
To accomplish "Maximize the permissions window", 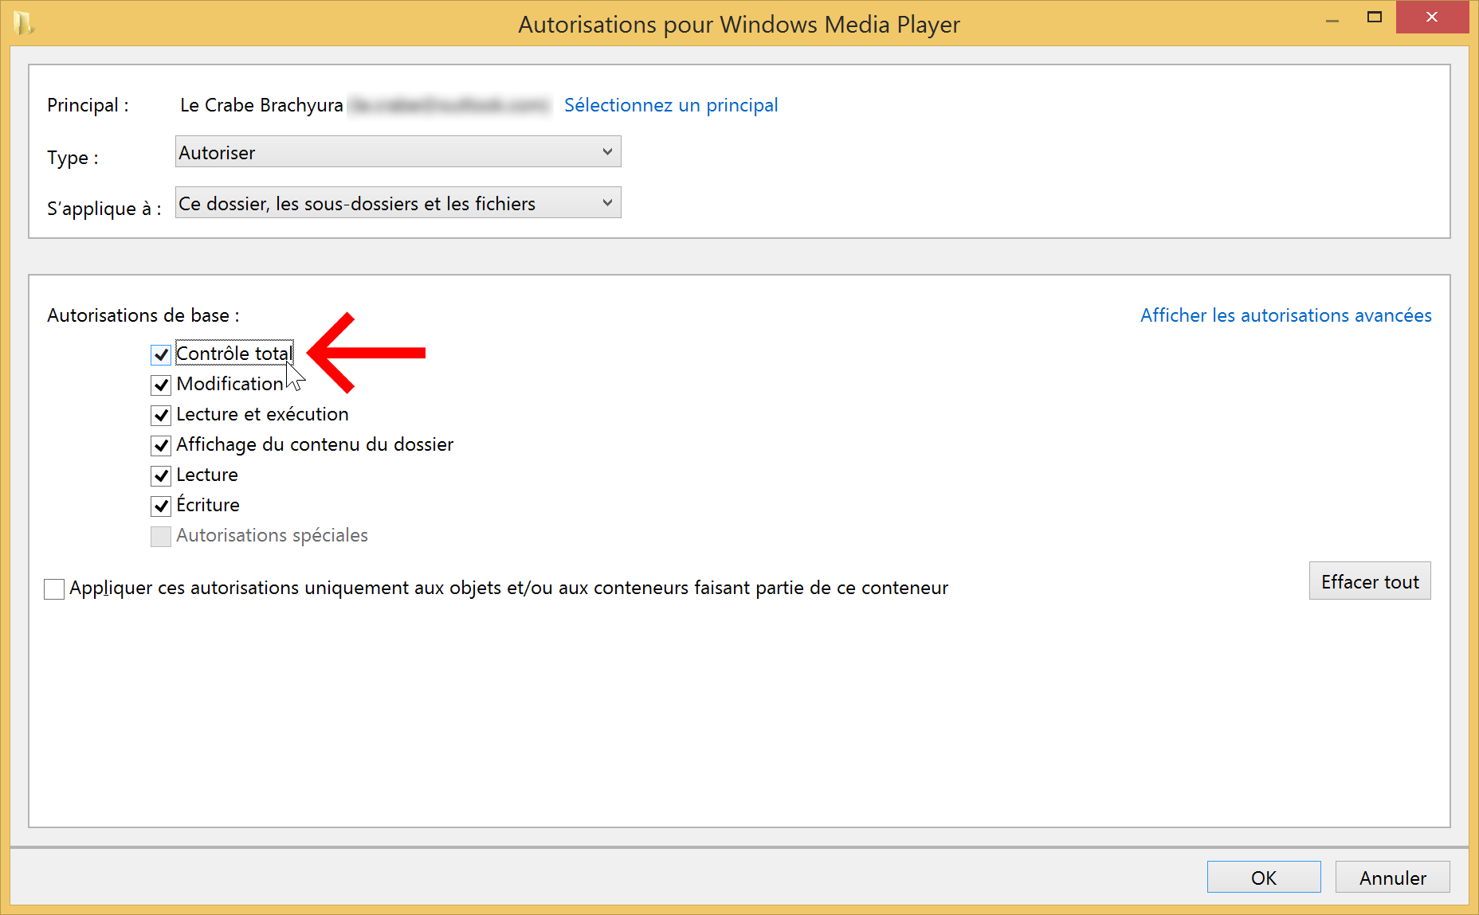I will 1375,18.
